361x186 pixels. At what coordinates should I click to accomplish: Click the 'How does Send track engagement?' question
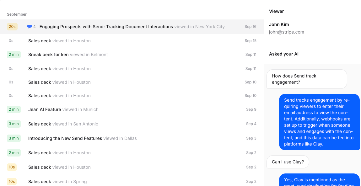click(306, 79)
